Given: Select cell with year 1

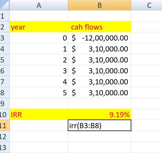Looking at the screenshot, I should coord(39,49).
